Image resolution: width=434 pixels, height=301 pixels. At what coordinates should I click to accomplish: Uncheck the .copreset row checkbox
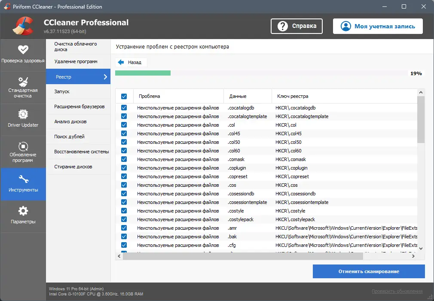124,176
